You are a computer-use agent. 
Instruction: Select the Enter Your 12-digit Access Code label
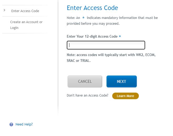92,36
